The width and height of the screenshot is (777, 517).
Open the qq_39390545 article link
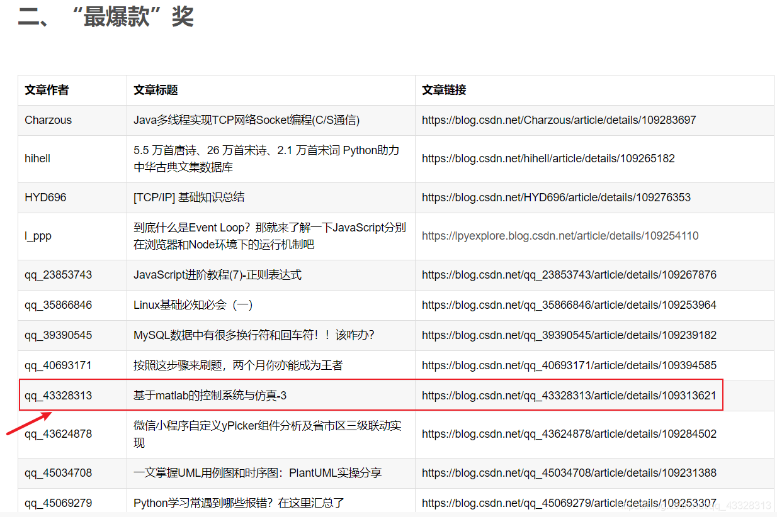coord(569,335)
